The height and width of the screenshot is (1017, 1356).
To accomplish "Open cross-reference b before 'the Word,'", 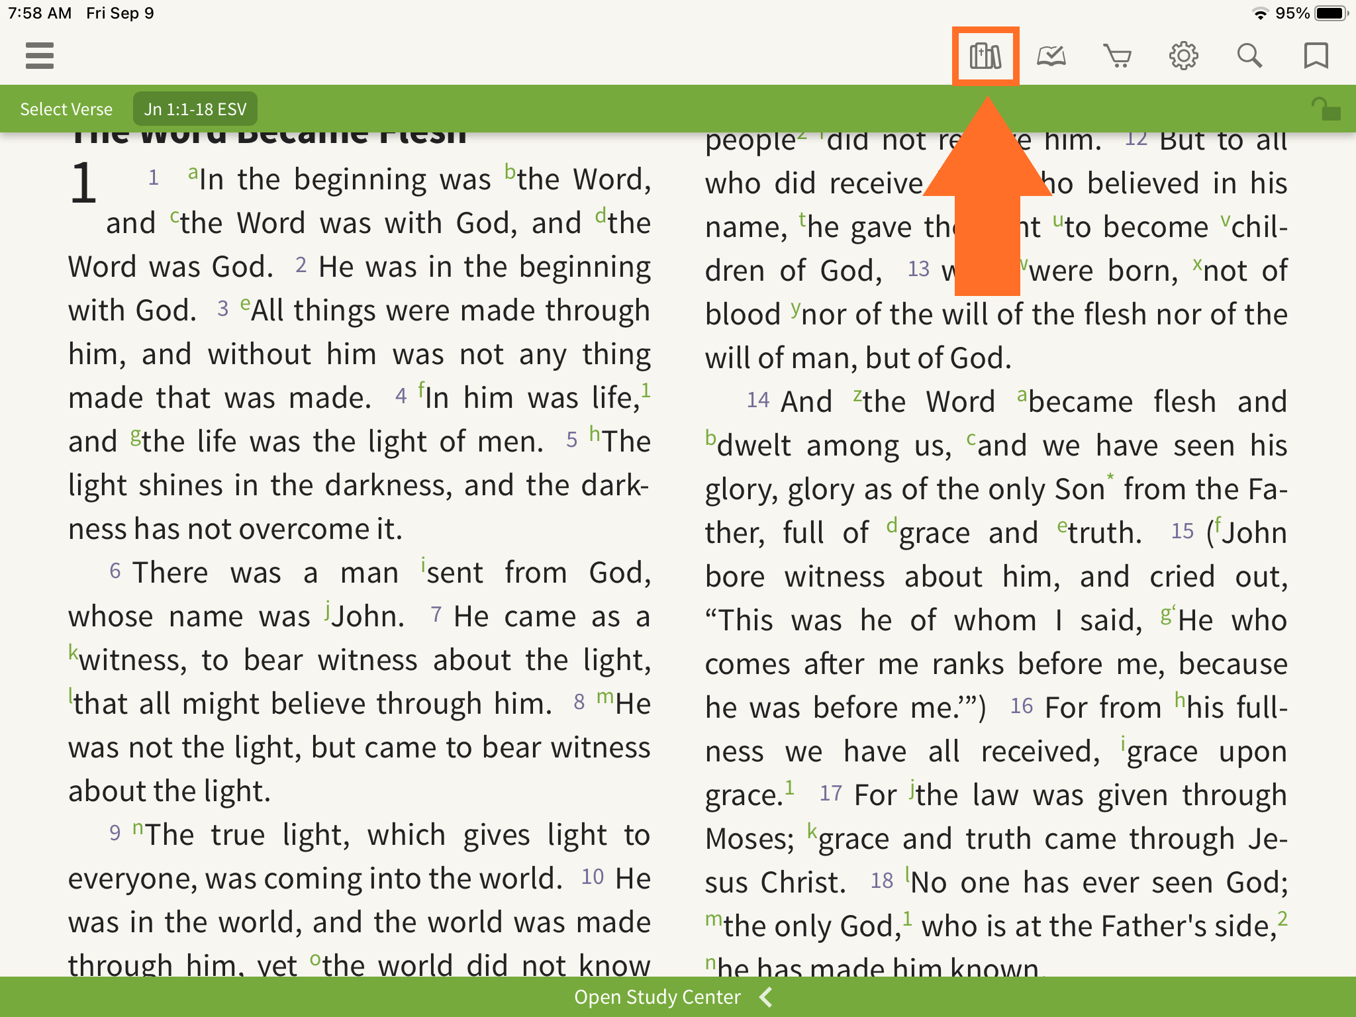I will pos(510,171).
